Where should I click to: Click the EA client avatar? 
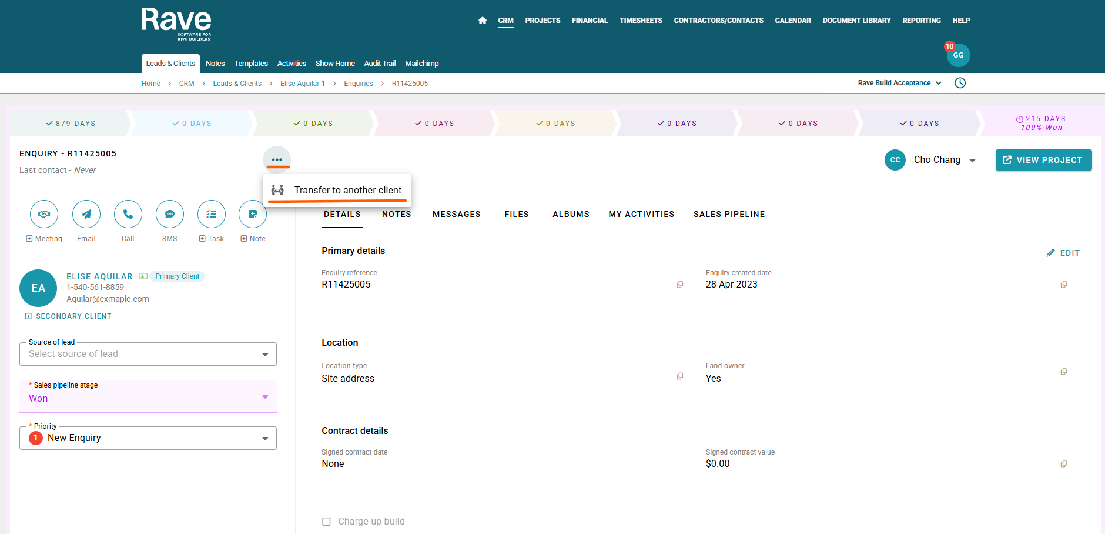click(x=38, y=288)
